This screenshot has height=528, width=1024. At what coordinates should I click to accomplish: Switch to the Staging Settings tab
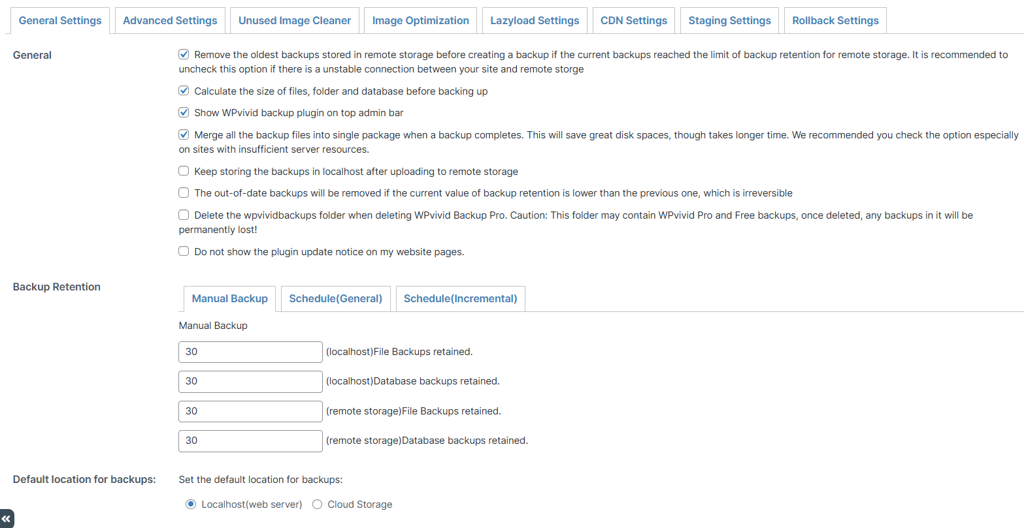[729, 20]
